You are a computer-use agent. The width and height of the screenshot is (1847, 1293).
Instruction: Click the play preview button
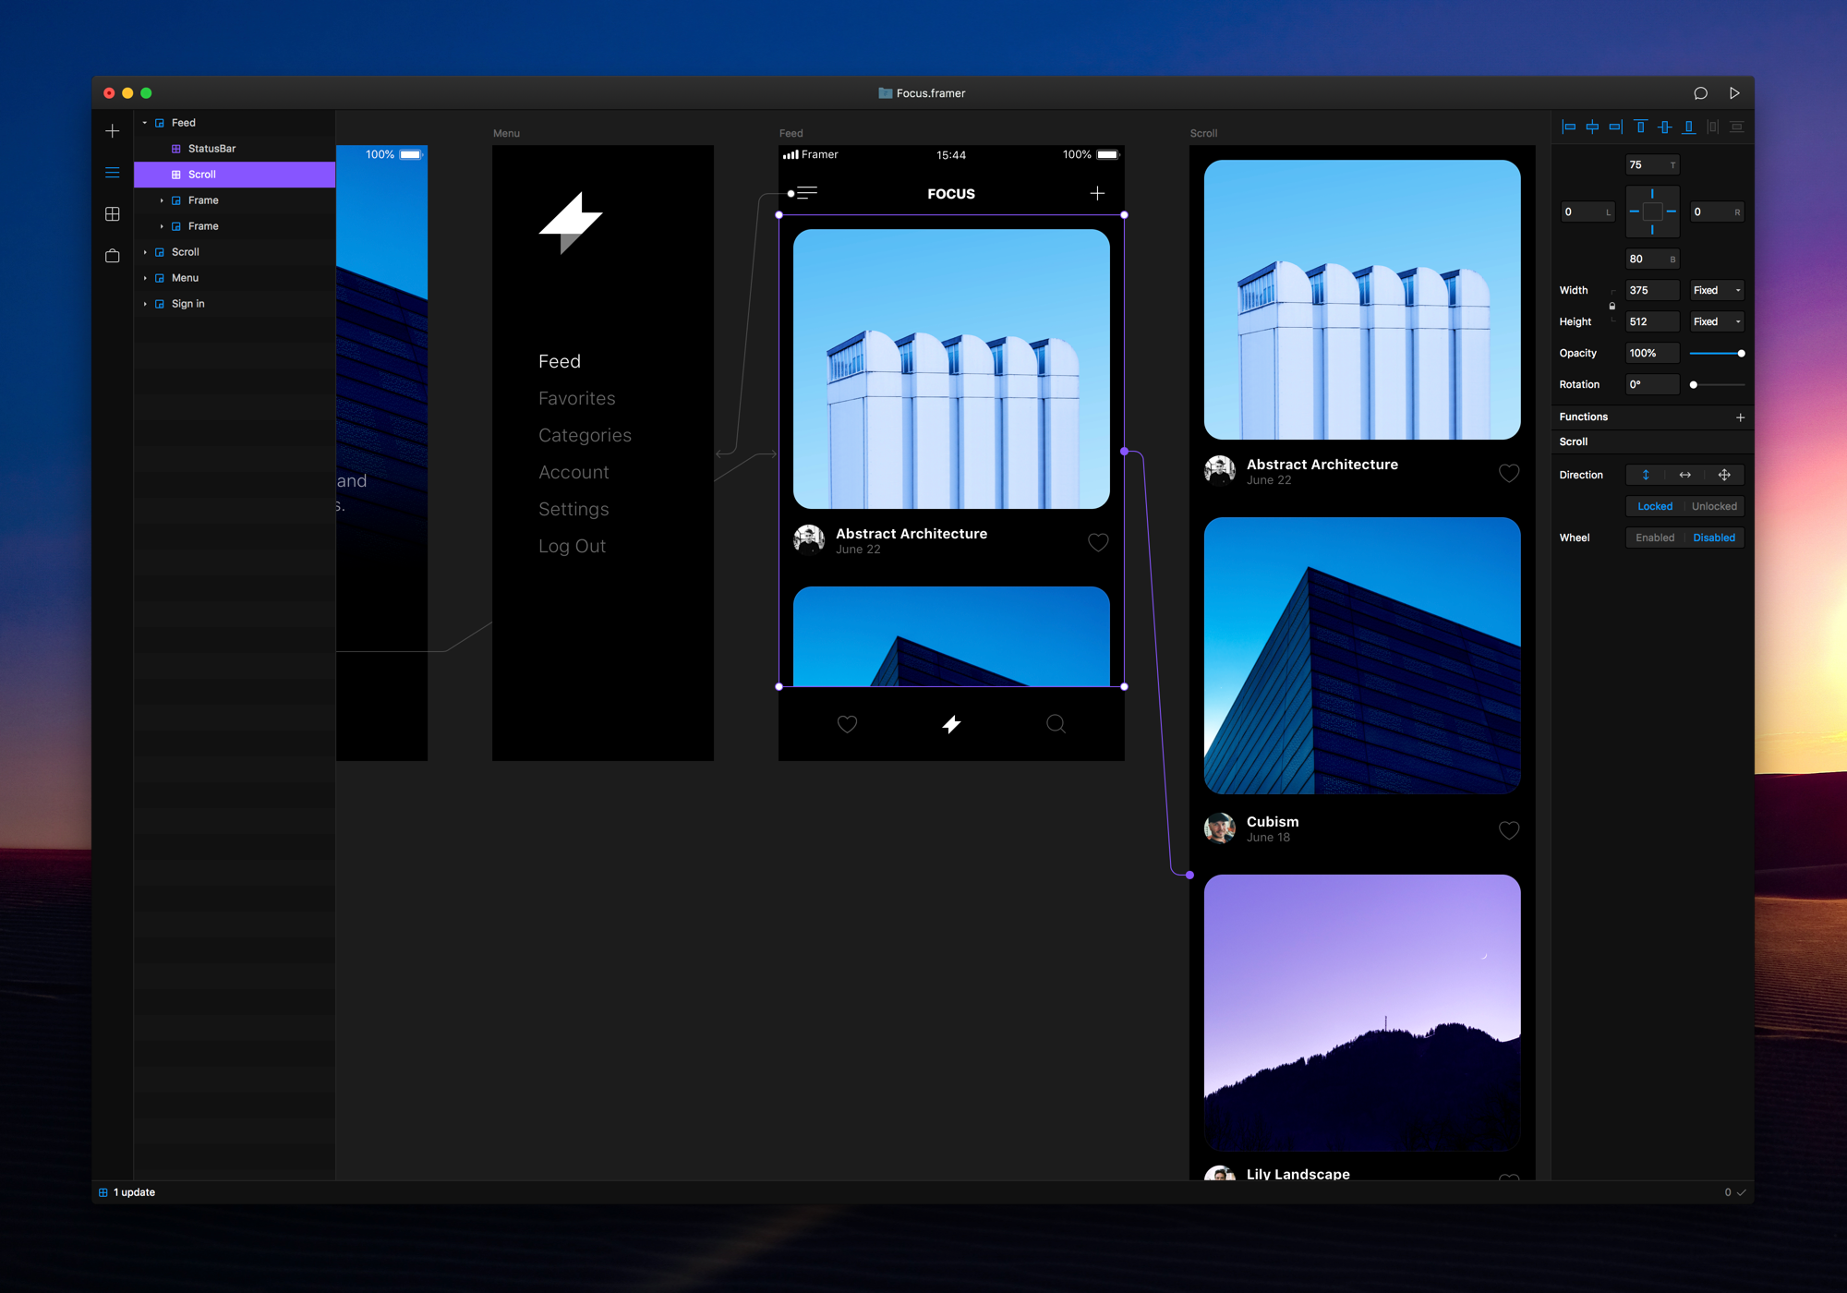coord(1734,93)
